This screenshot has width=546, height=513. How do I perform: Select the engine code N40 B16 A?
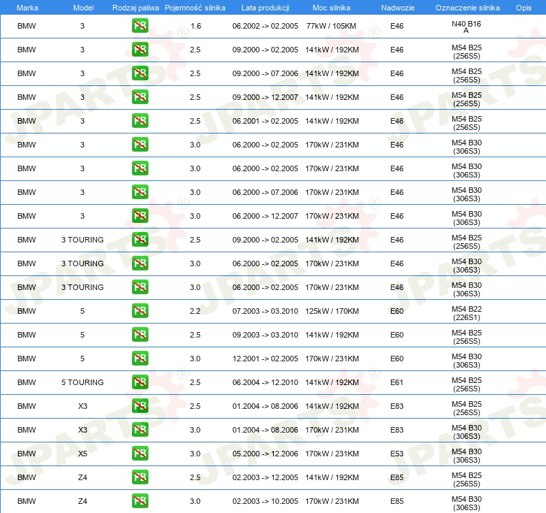click(x=466, y=27)
